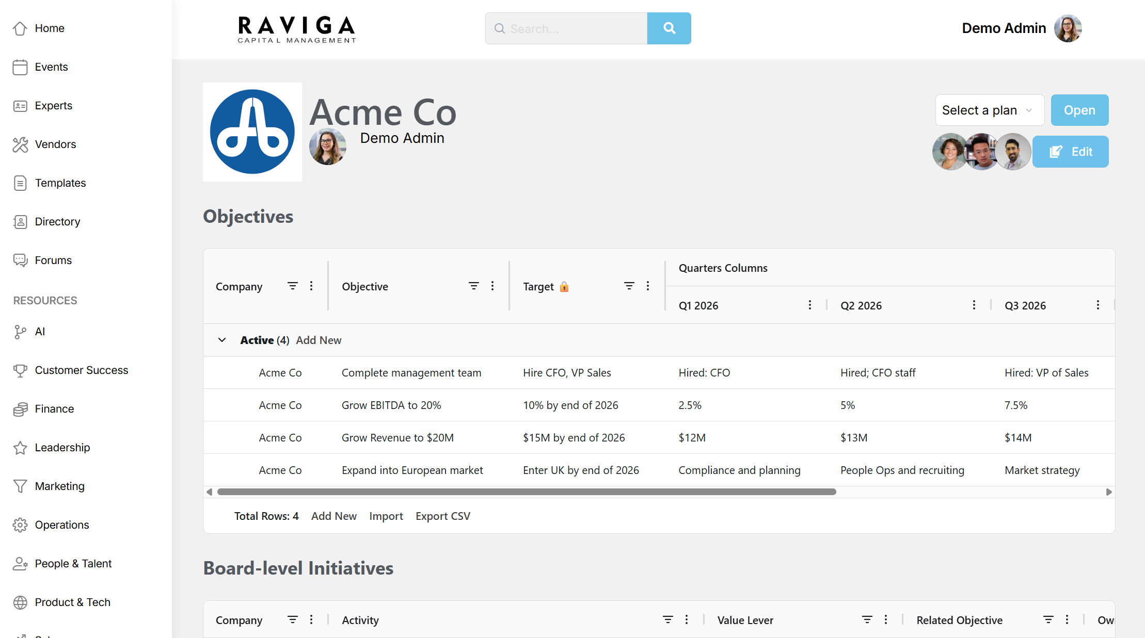Click the scrollbar left arrow

coord(209,492)
